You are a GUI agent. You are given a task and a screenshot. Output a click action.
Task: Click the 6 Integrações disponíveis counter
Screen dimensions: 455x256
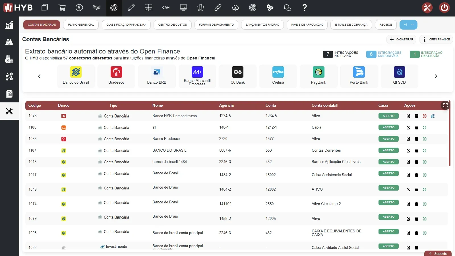(x=384, y=54)
